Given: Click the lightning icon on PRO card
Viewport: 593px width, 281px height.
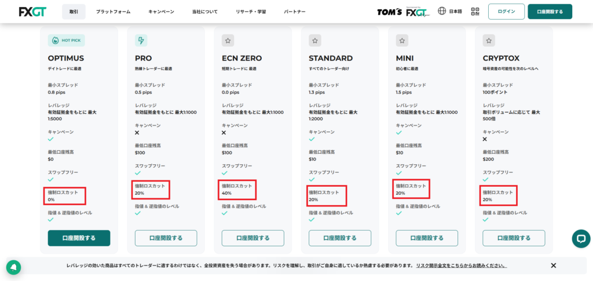Looking at the screenshot, I should click(141, 40).
